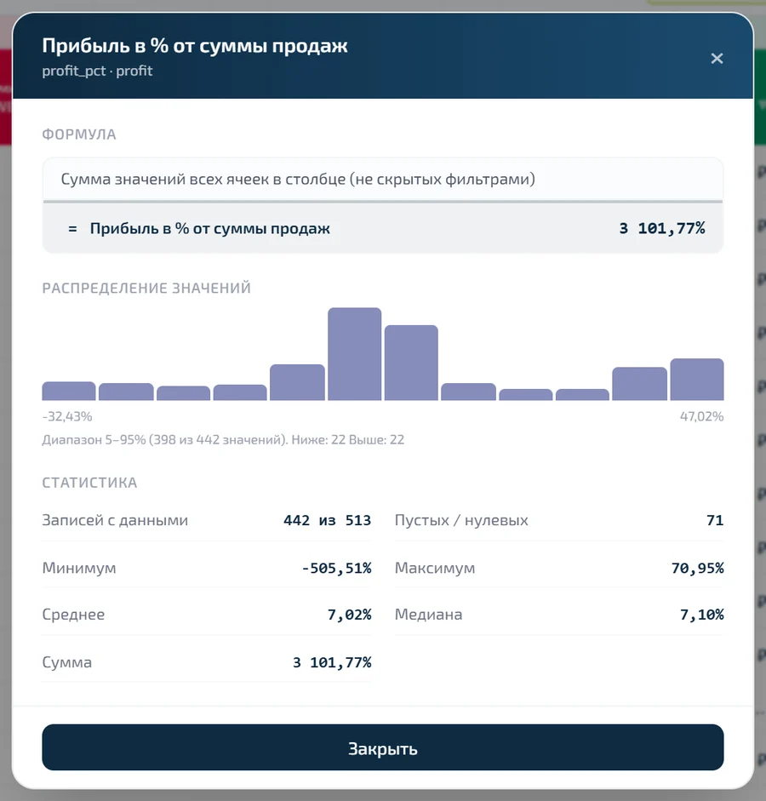Click the 'profit_pct · profit' subtitle
766x801 pixels.
(x=97, y=71)
